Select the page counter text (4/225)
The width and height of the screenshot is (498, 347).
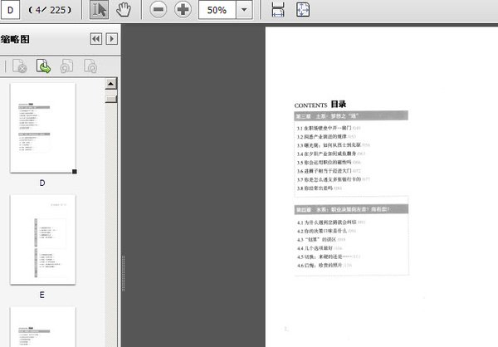(50, 10)
